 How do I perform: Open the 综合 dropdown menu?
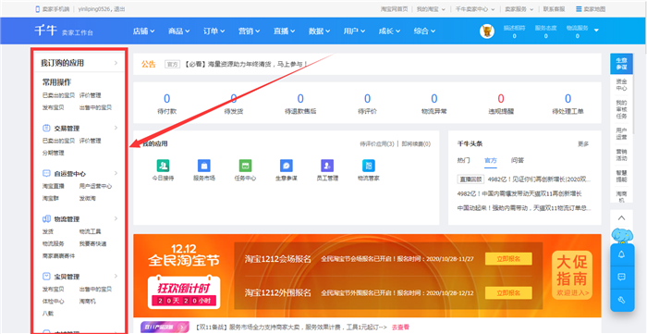(424, 31)
